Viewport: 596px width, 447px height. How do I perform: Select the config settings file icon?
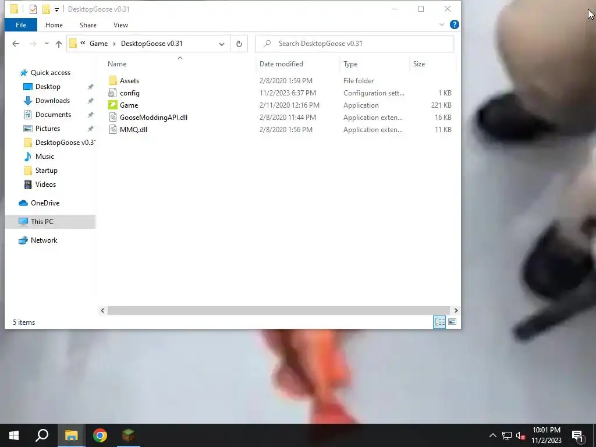click(x=112, y=93)
